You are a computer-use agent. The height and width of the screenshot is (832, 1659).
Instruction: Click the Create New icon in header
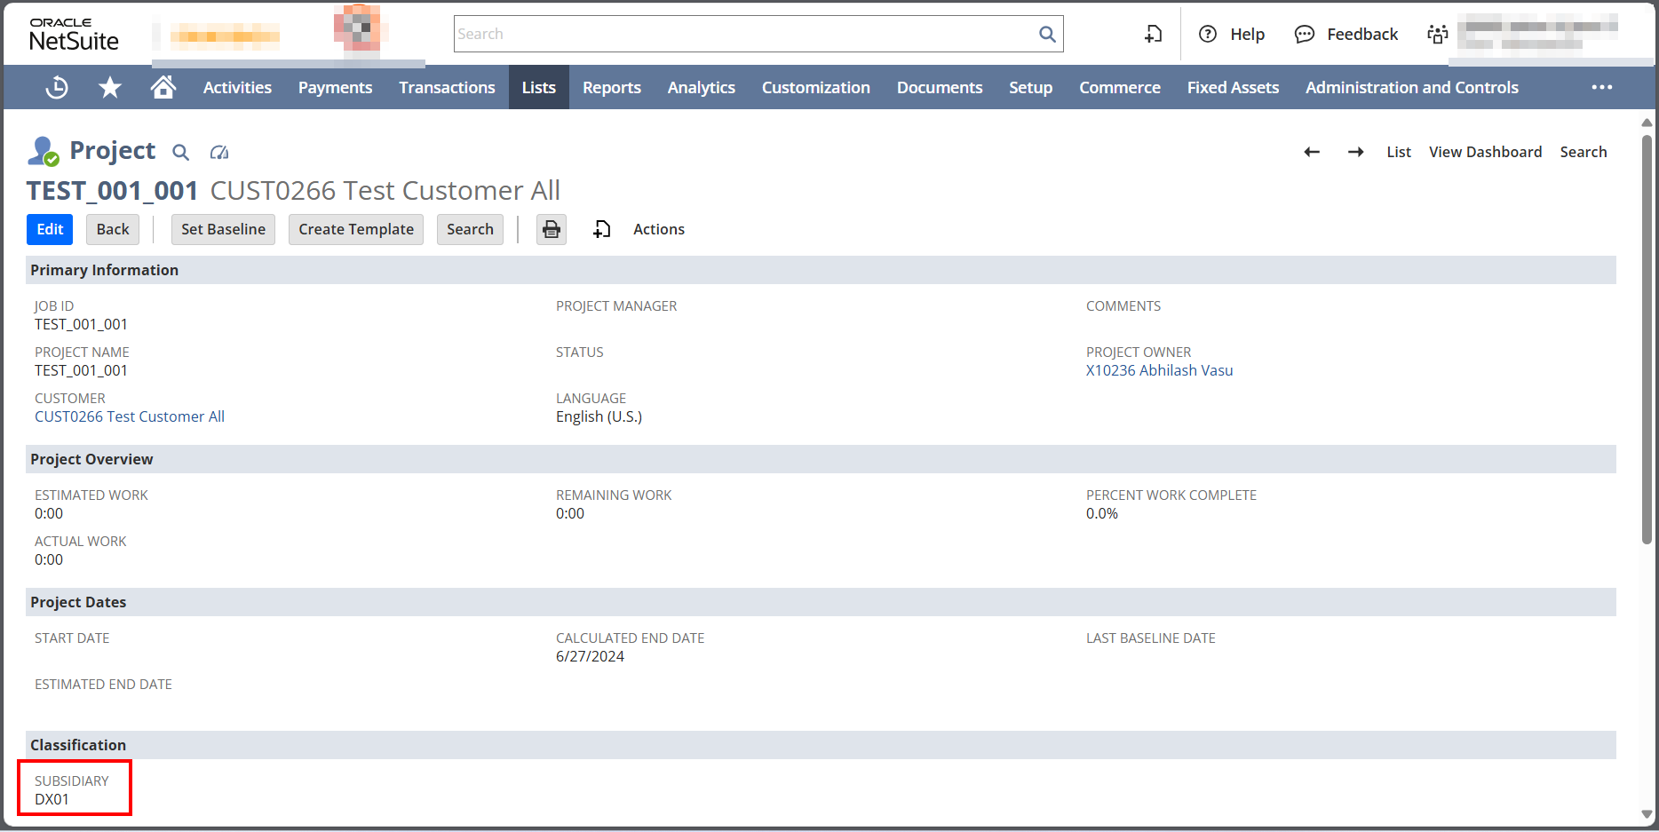(x=1153, y=34)
